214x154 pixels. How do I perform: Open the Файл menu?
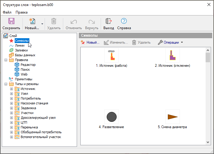[7, 12]
